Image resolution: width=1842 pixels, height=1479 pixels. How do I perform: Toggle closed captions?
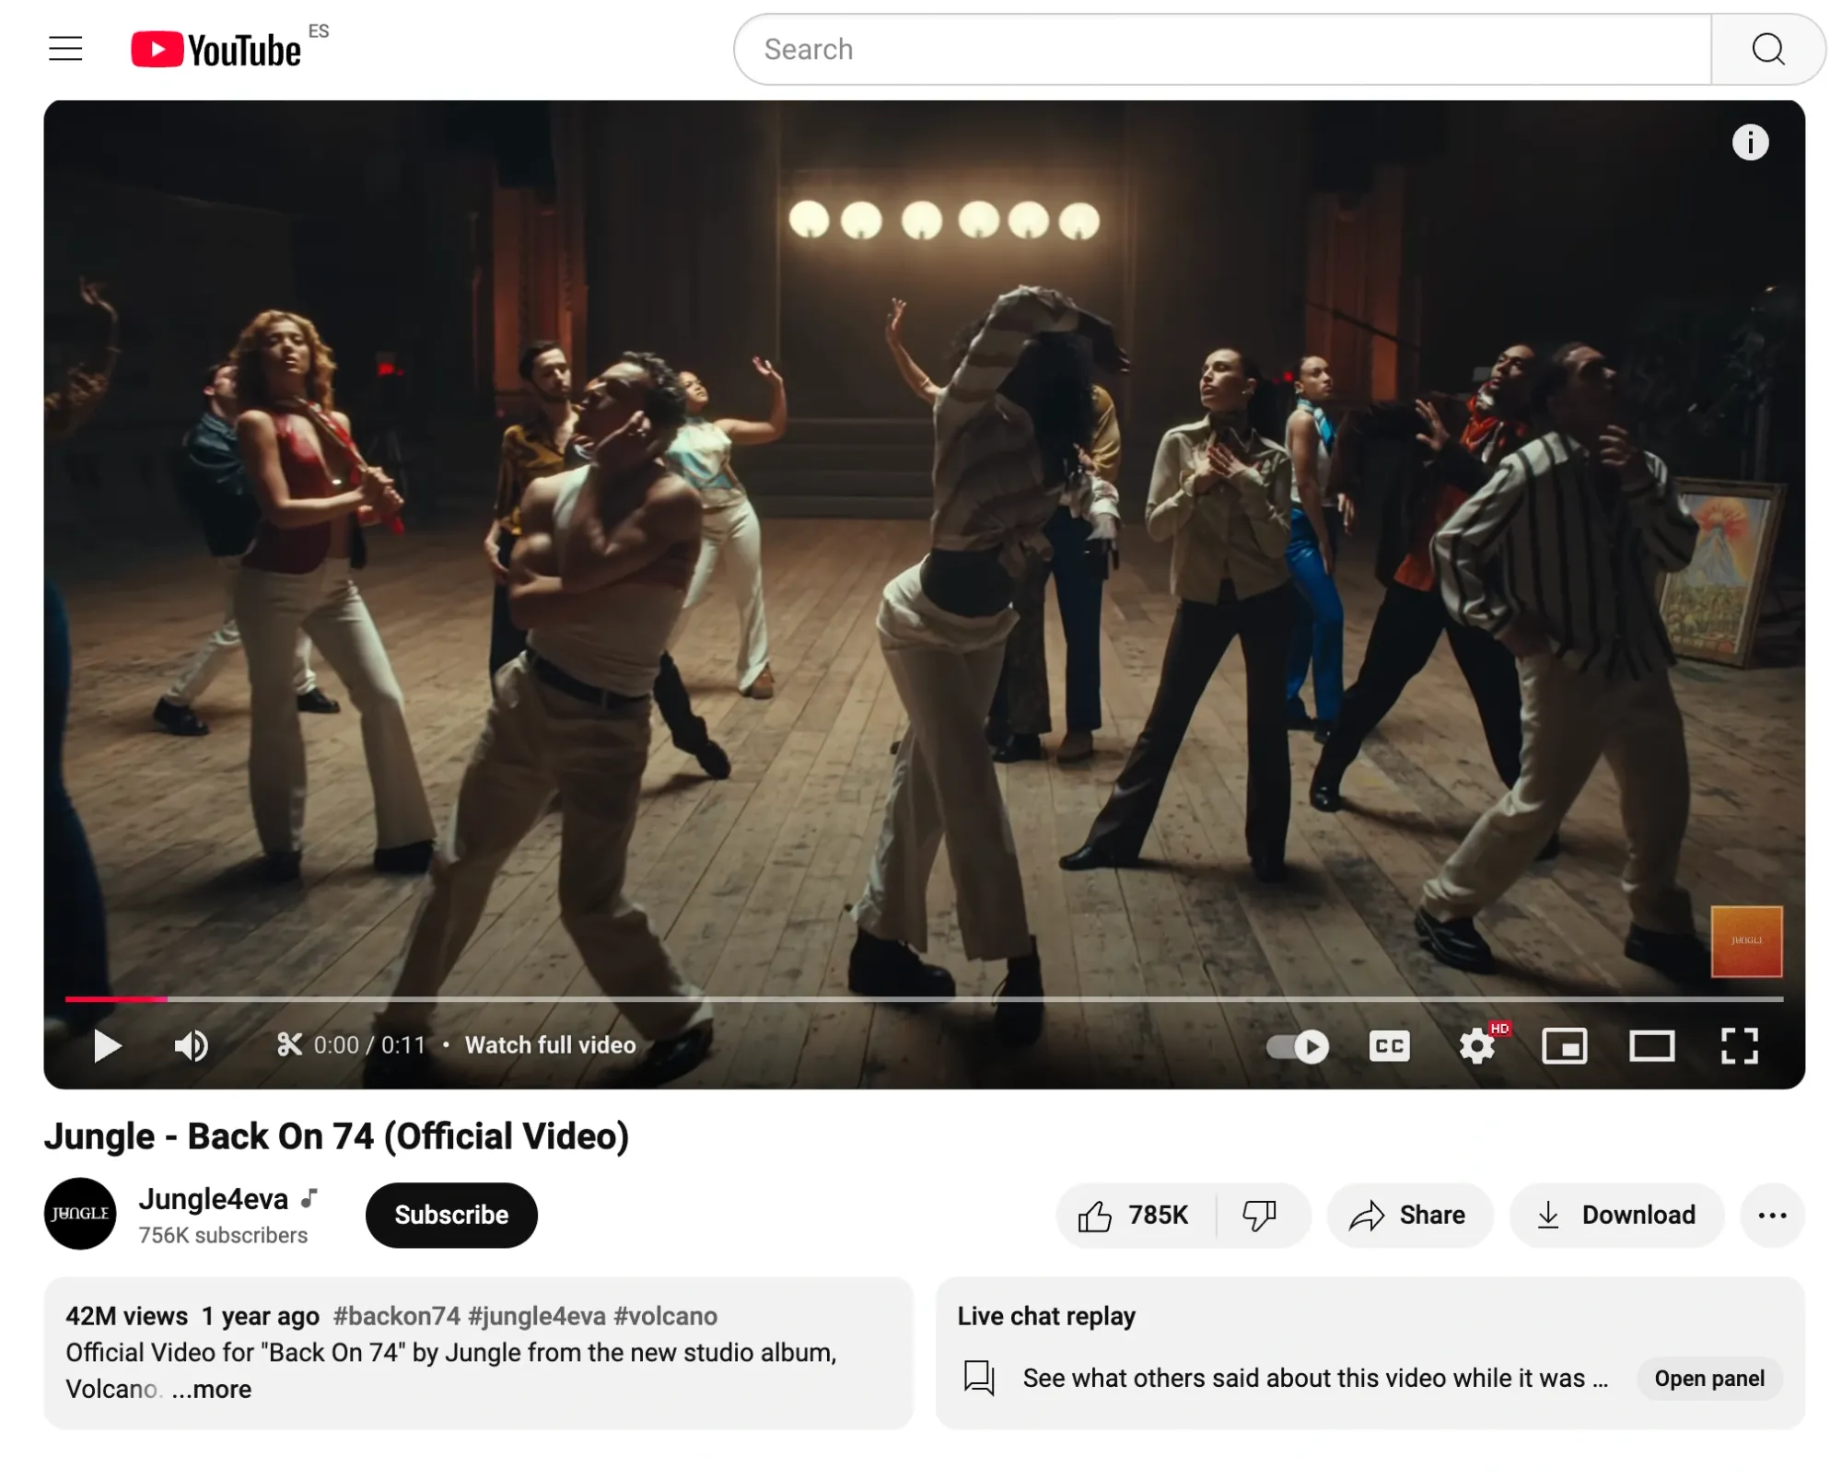1388,1046
